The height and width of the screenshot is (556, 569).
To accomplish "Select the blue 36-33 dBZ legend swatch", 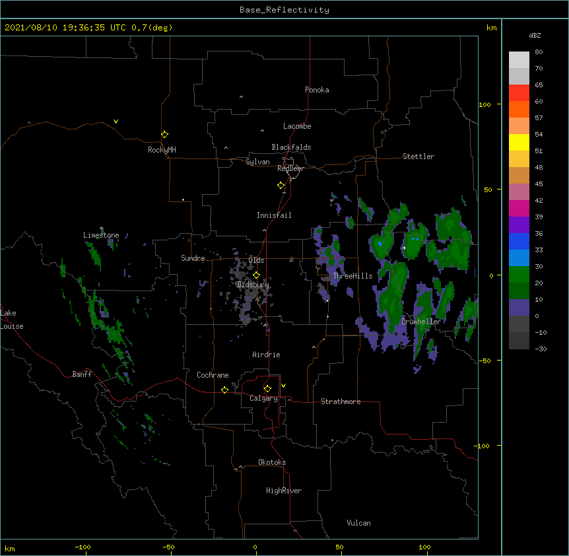I will pos(519,241).
